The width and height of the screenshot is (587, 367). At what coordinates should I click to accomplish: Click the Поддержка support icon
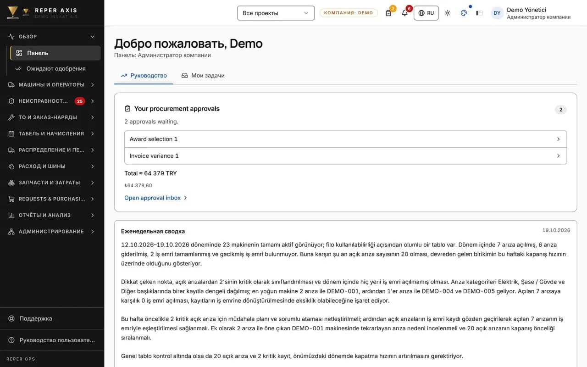click(x=11, y=318)
